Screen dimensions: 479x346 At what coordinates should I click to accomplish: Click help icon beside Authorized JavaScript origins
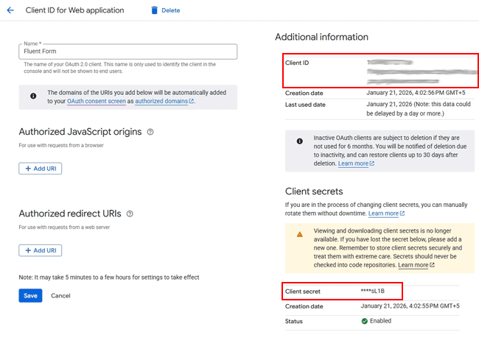point(150,132)
